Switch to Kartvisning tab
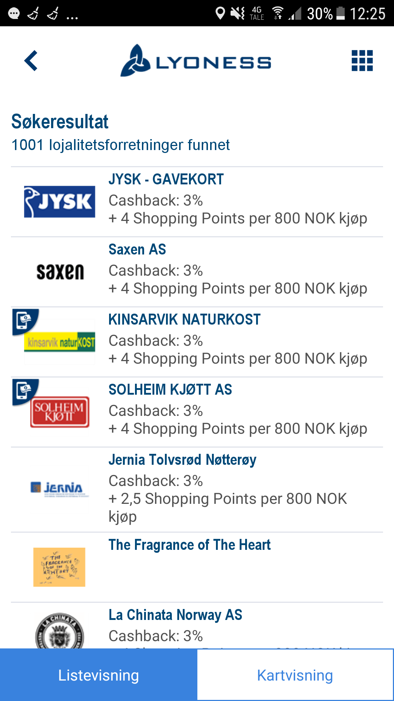The width and height of the screenshot is (394, 701). (x=295, y=675)
